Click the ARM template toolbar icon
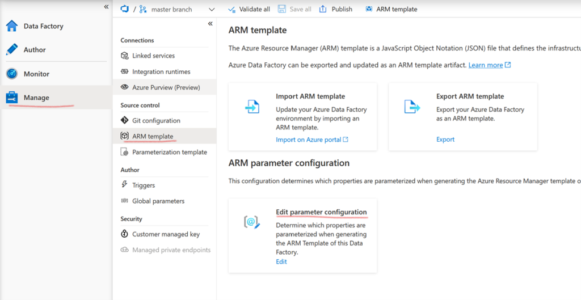581x300 pixels. [x=369, y=9]
